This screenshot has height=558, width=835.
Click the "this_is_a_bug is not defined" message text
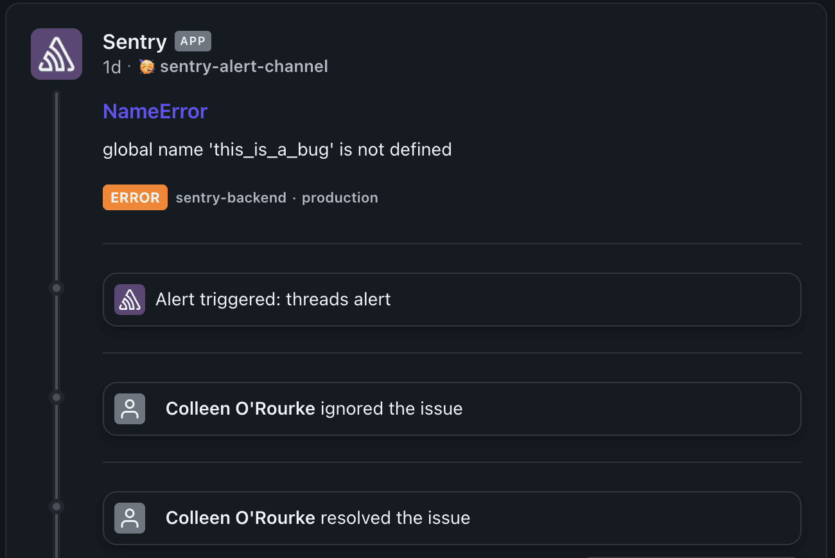[x=277, y=150]
